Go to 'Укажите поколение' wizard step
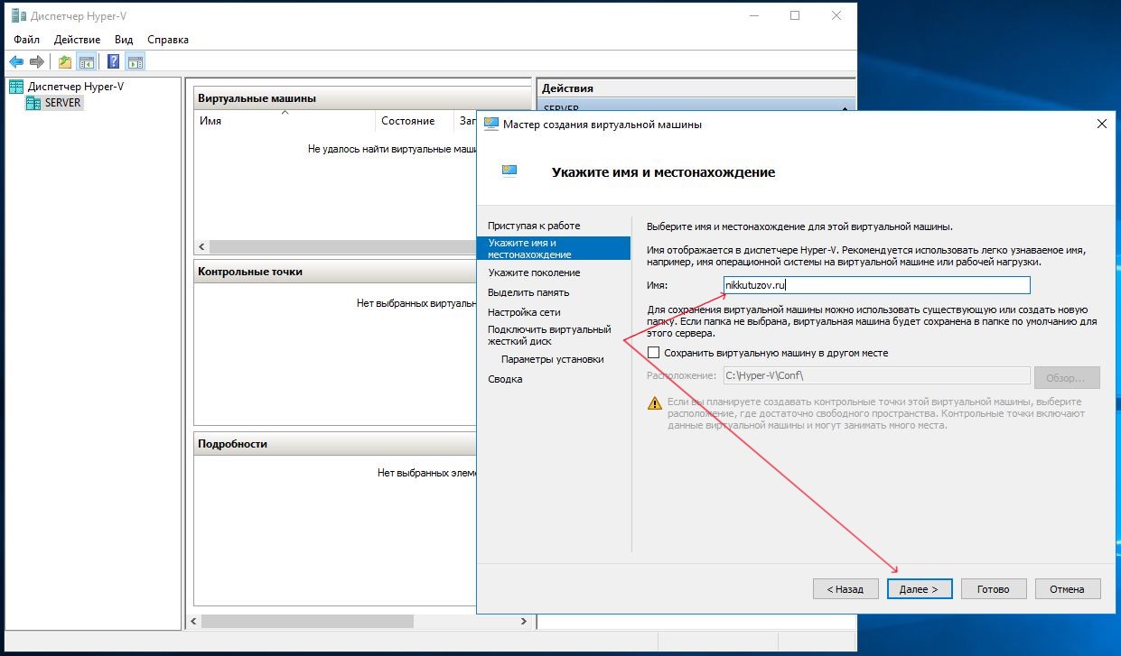This screenshot has height=656, width=1121. (x=534, y=273)
